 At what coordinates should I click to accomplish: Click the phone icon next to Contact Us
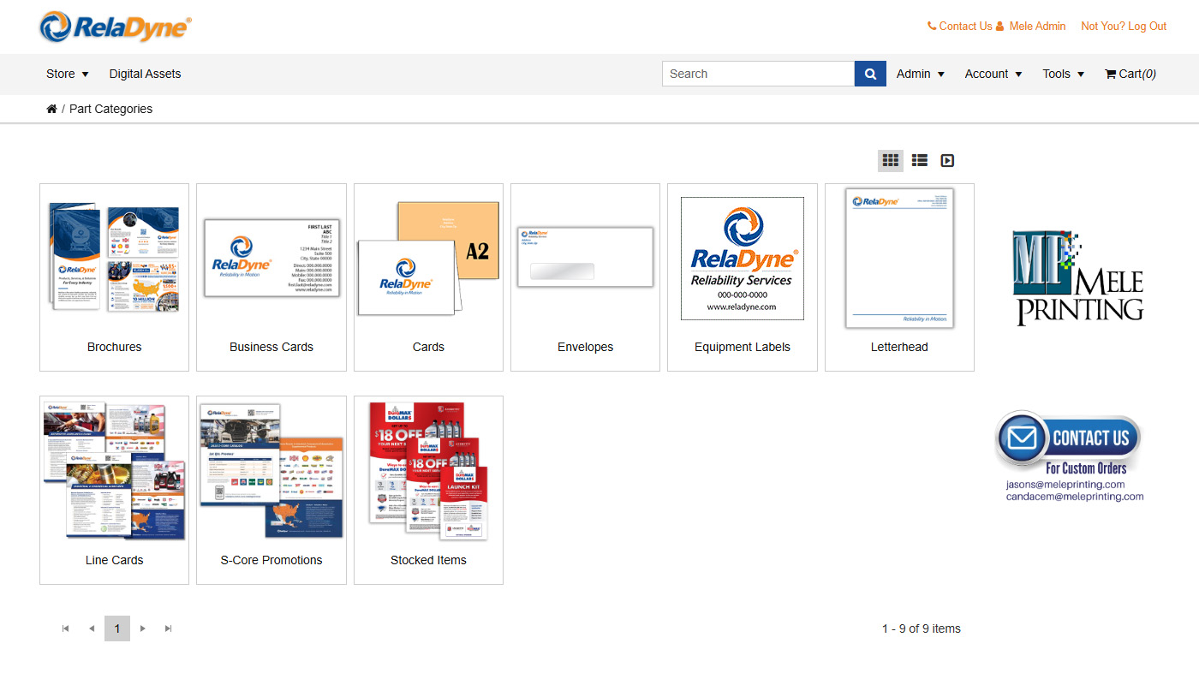(930, 26)
